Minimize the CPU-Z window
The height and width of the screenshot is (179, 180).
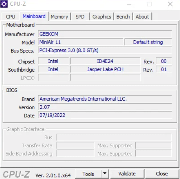(x=129, y=4)
